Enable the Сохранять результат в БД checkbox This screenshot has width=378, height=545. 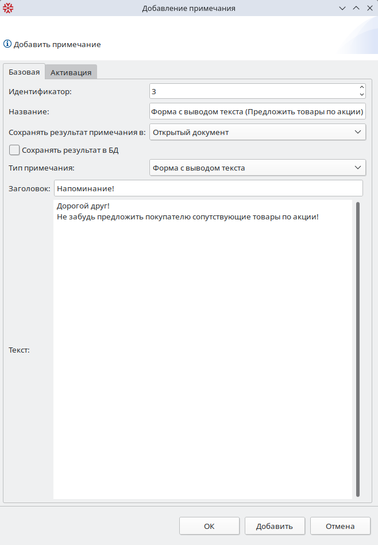point(15,150)
